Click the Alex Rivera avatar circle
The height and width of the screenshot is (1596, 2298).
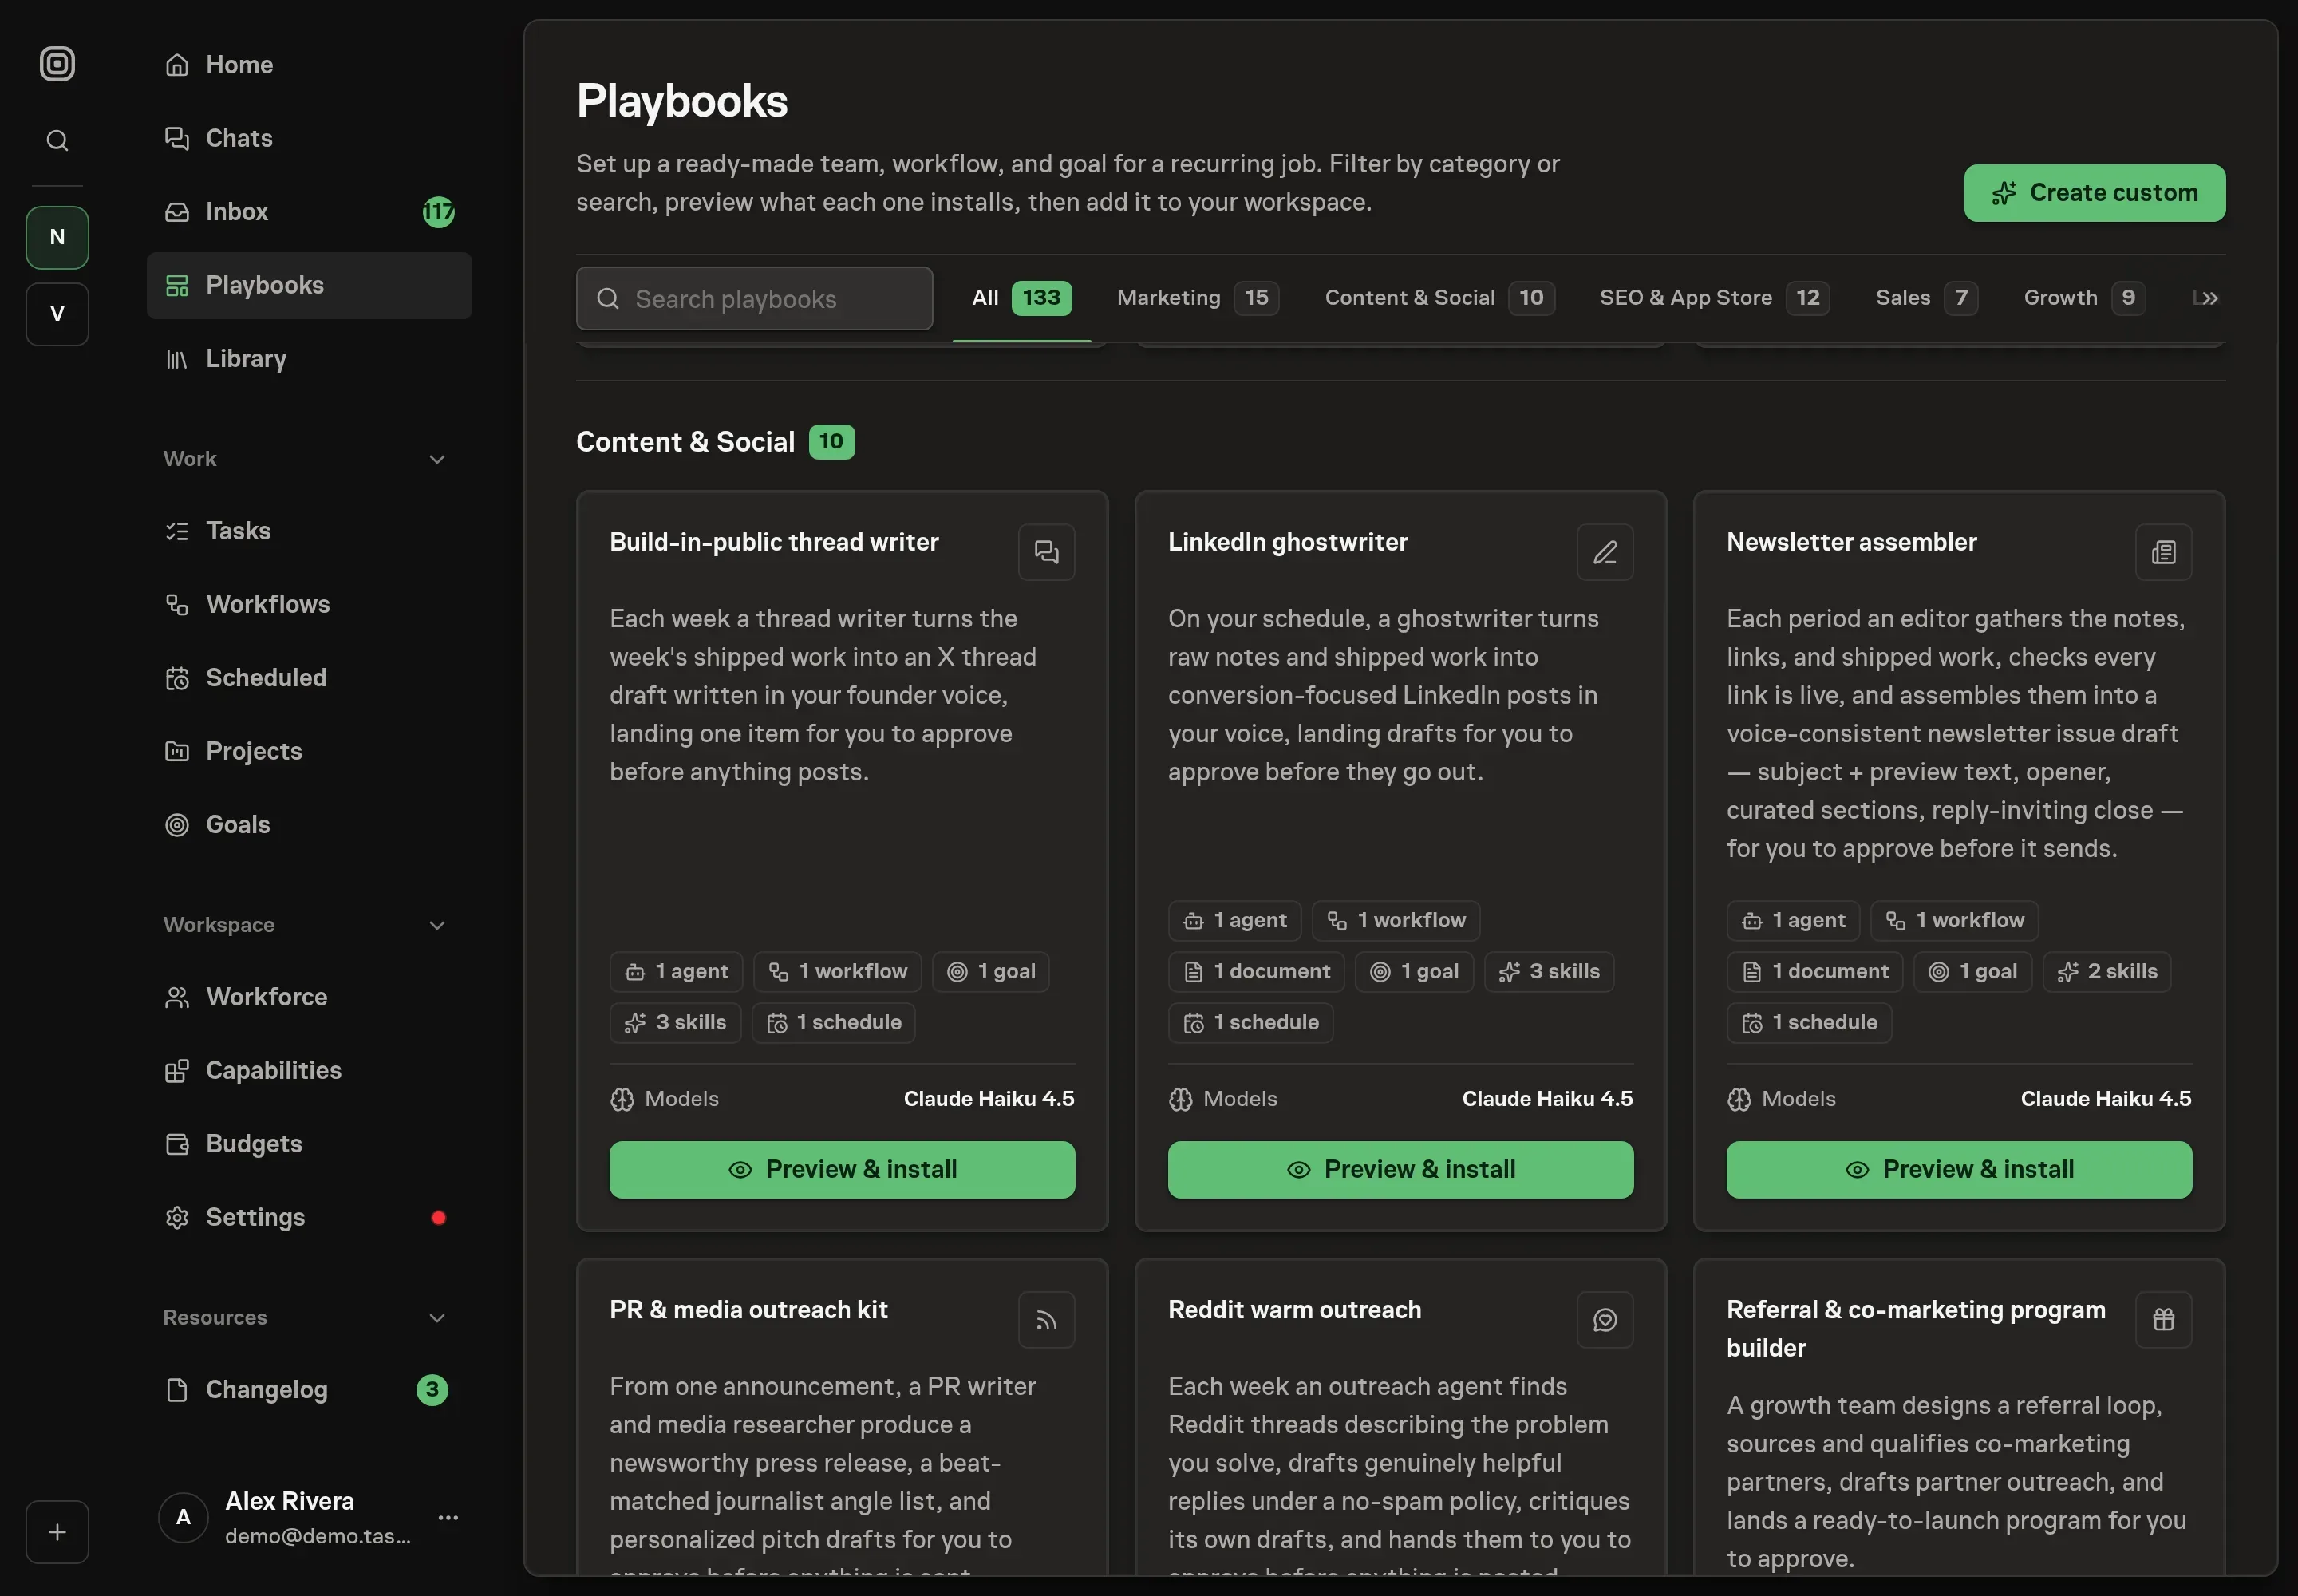pos(183,1517)
